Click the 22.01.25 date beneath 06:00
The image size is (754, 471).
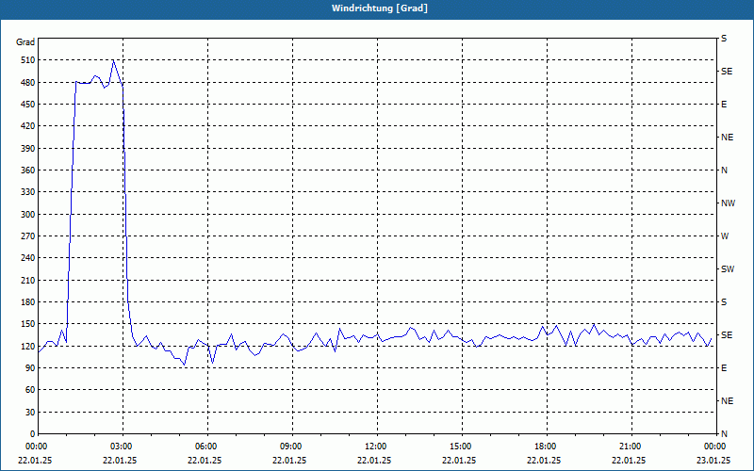click(205, 460)
